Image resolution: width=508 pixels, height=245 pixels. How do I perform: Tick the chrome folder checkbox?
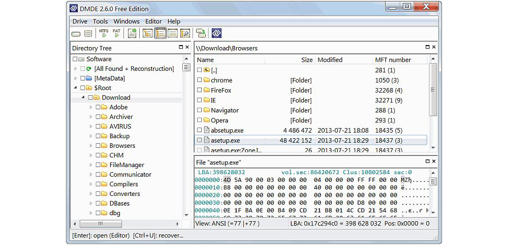200,80
